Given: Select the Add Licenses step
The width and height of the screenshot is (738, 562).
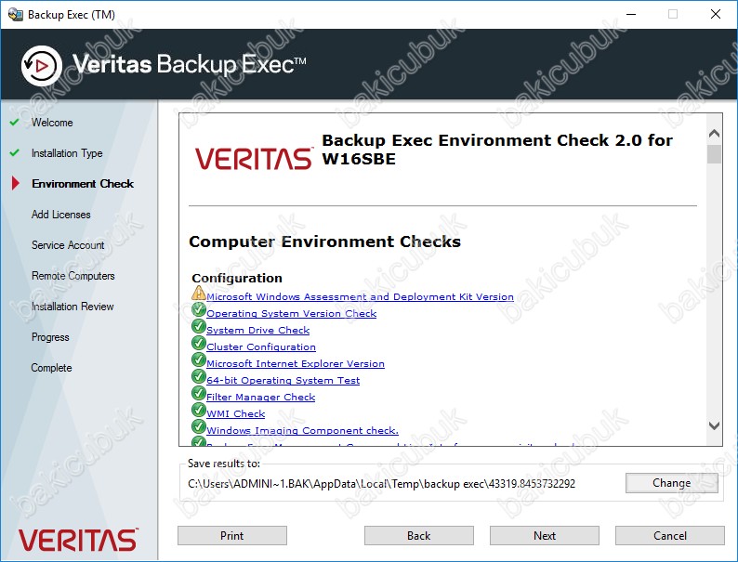Looking at the screenshot, I should [60, 215].
